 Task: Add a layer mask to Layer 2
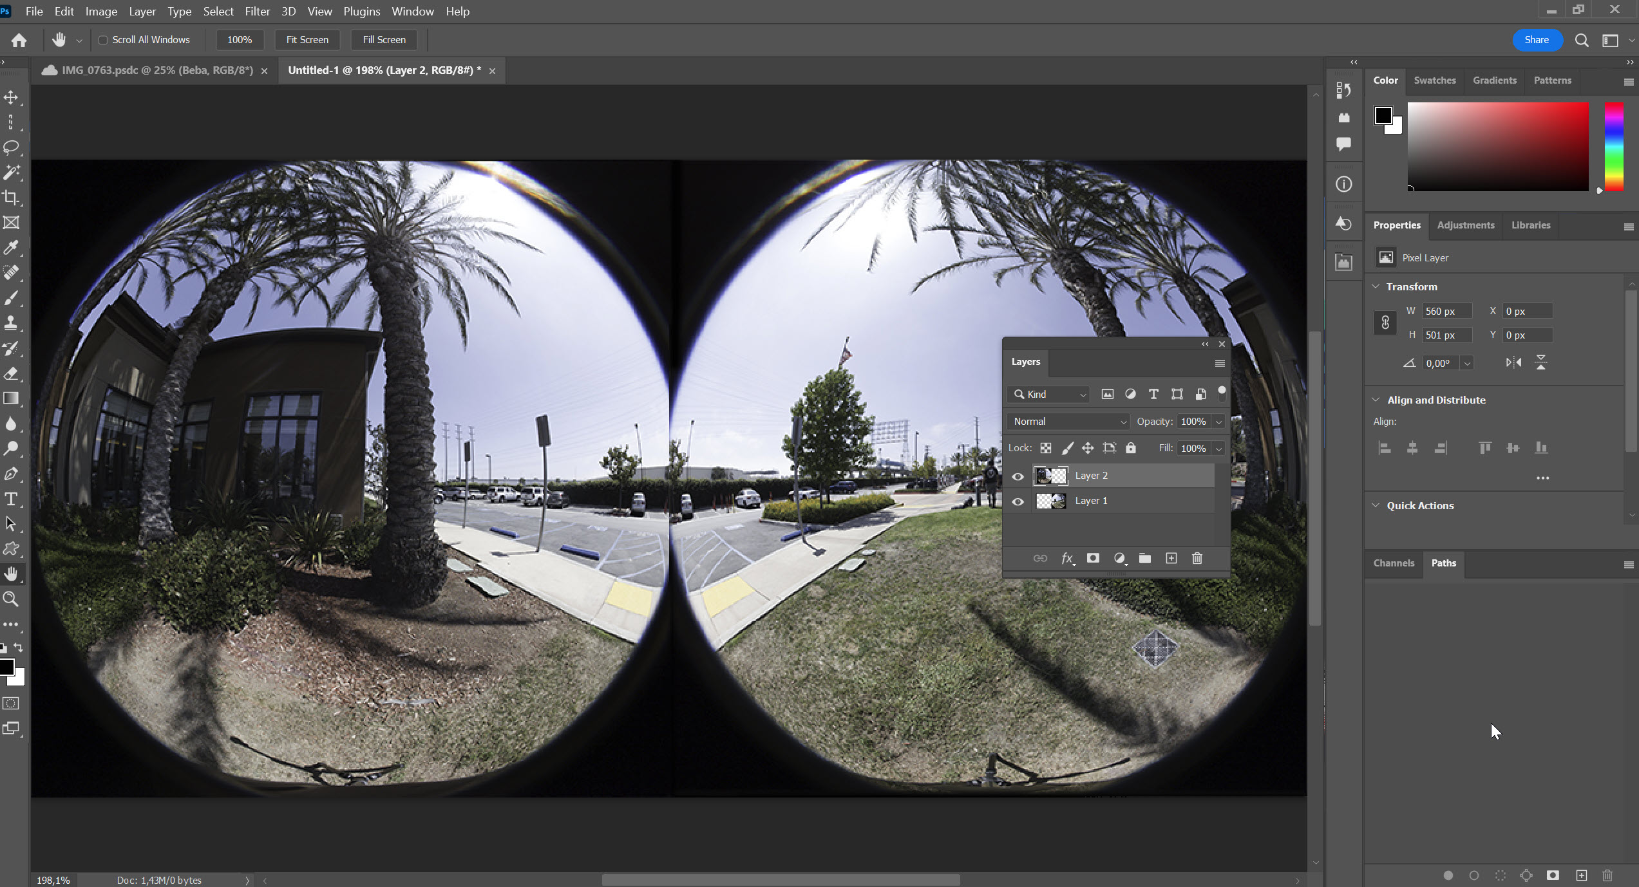[x=1093, y=558]
